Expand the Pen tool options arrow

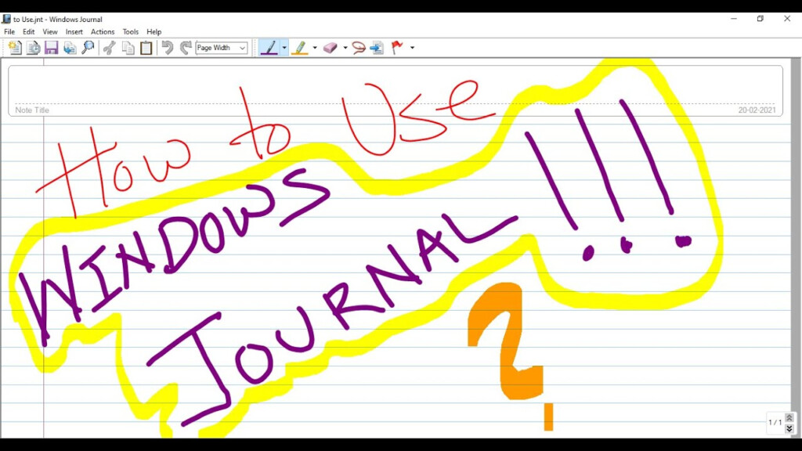pyautogui.click(x=284, y=48)
